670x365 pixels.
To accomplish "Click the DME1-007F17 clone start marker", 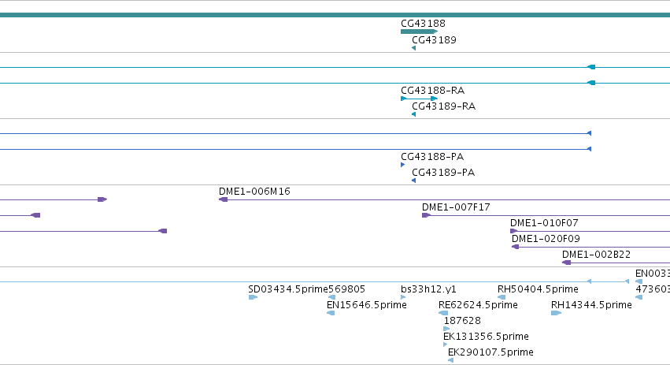I will tap(426, 215).
